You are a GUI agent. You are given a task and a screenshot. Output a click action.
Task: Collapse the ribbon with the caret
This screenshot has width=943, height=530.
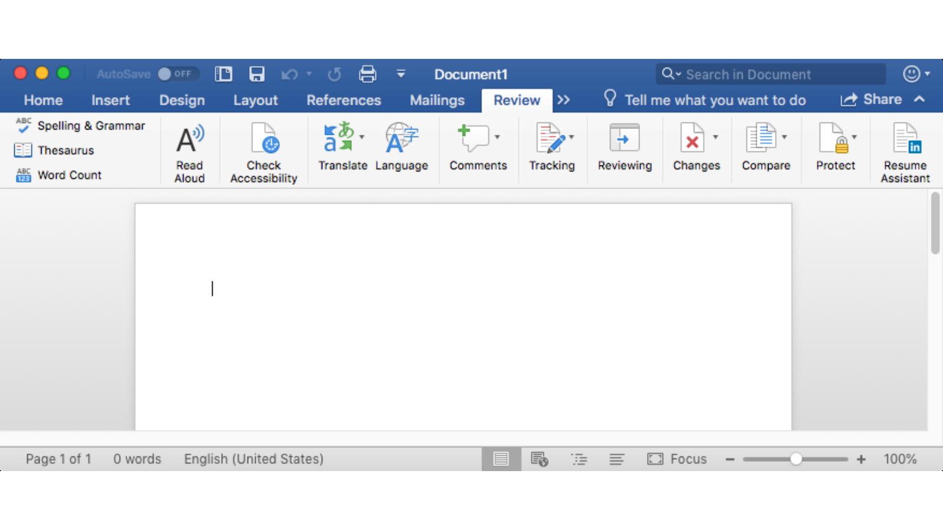919,99
